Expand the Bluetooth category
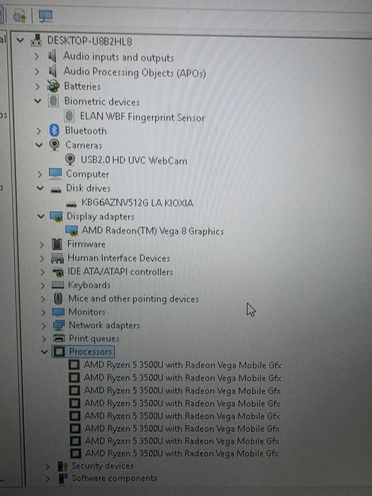372x496 pixels. point(38,130)
